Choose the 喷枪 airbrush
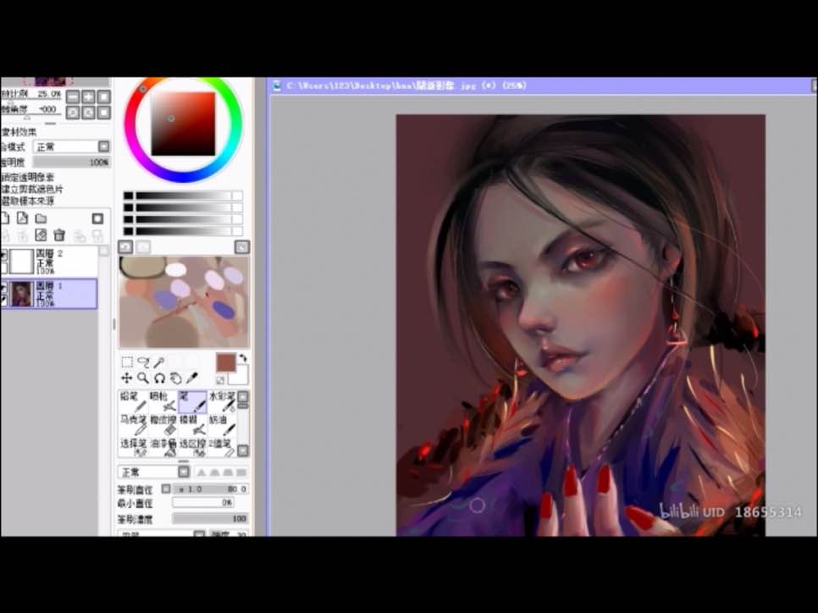The image size is (818, 613). coord(163,401)
